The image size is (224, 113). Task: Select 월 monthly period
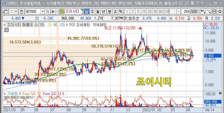(x=98, y=11)
